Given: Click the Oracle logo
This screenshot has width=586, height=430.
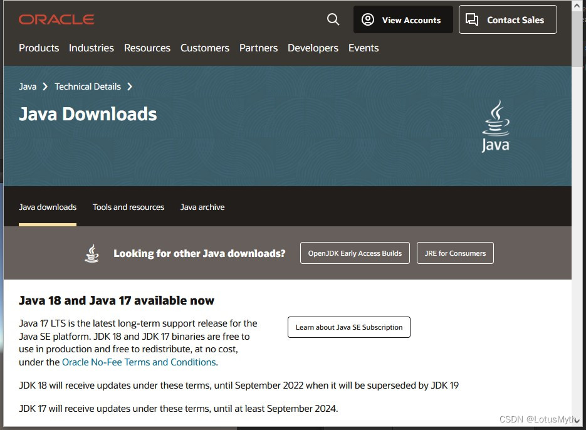Looking at the screenshot, I should pyautogui.click(x=56, y=19).
